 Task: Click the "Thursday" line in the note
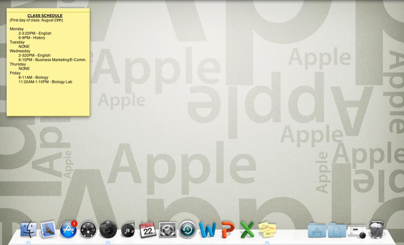18,64
